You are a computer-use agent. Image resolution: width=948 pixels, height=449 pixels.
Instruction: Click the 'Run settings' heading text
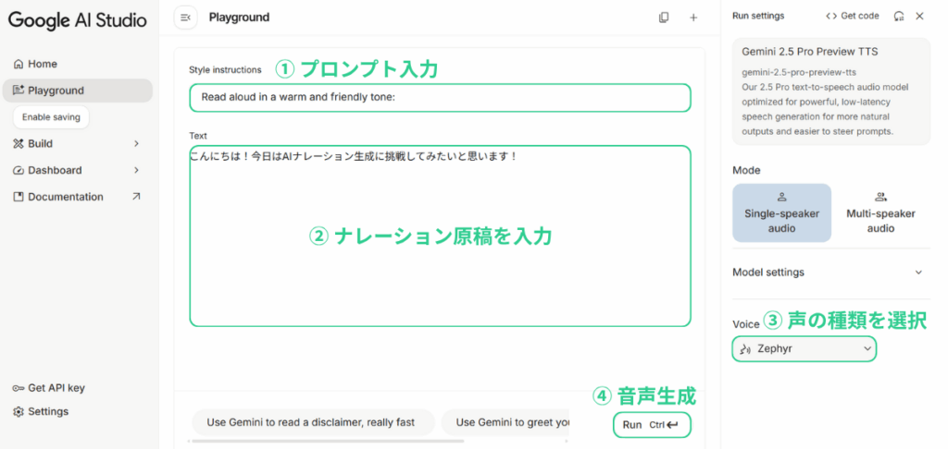pyautogui.click(x=758, y=17)
